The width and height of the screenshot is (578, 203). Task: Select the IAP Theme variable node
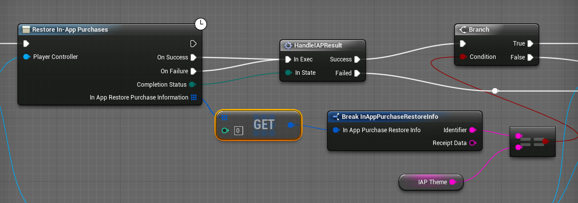click(429, 182)
